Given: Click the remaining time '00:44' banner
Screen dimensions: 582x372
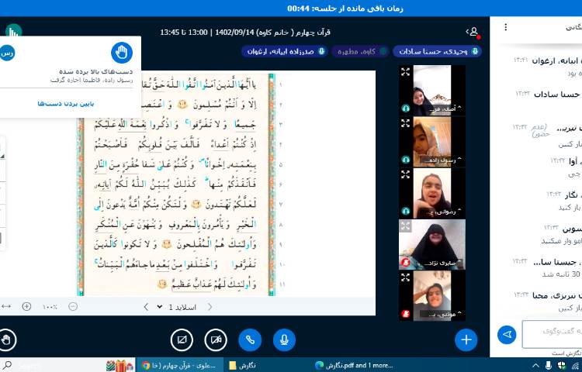Looking at the screenshot, I should (345, 9).
